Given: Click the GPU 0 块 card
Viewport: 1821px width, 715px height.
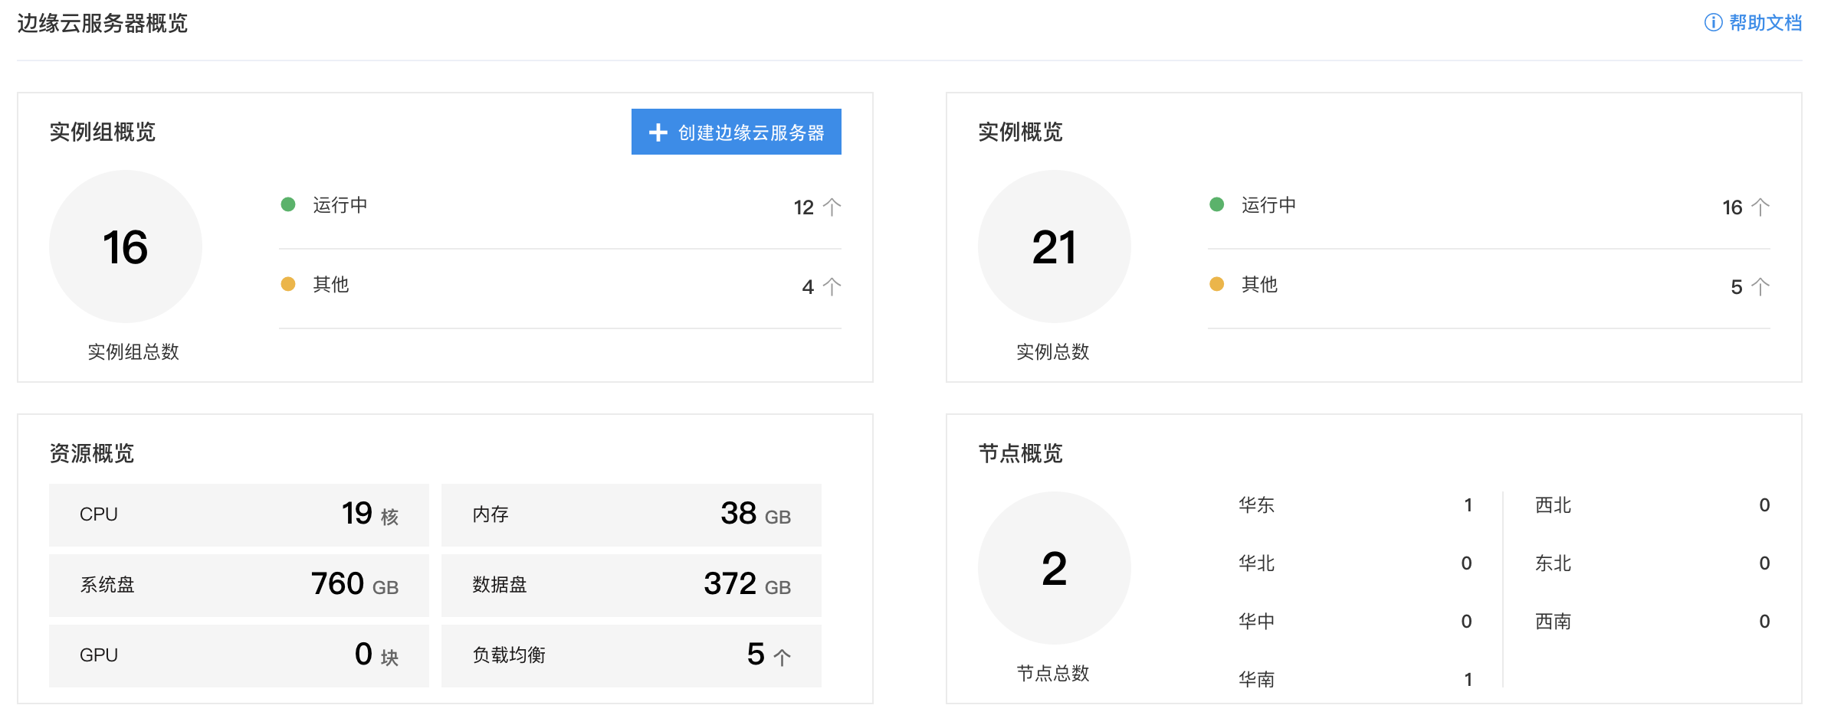Looking at the screenshot, I should tap(239, 655).
